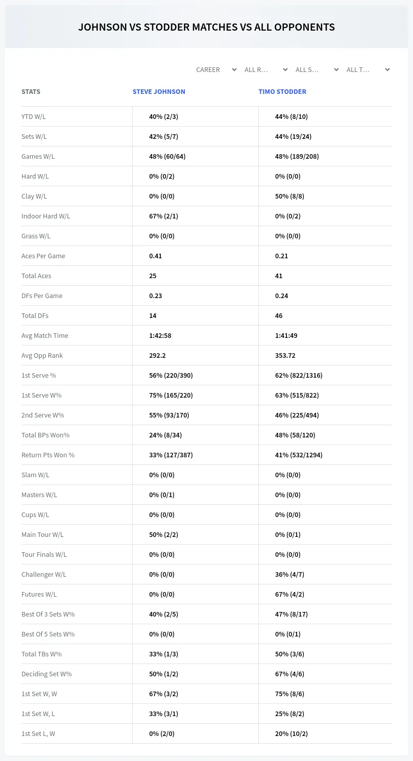Select the page title heading text
413x761 pixels.
point(207,27)
